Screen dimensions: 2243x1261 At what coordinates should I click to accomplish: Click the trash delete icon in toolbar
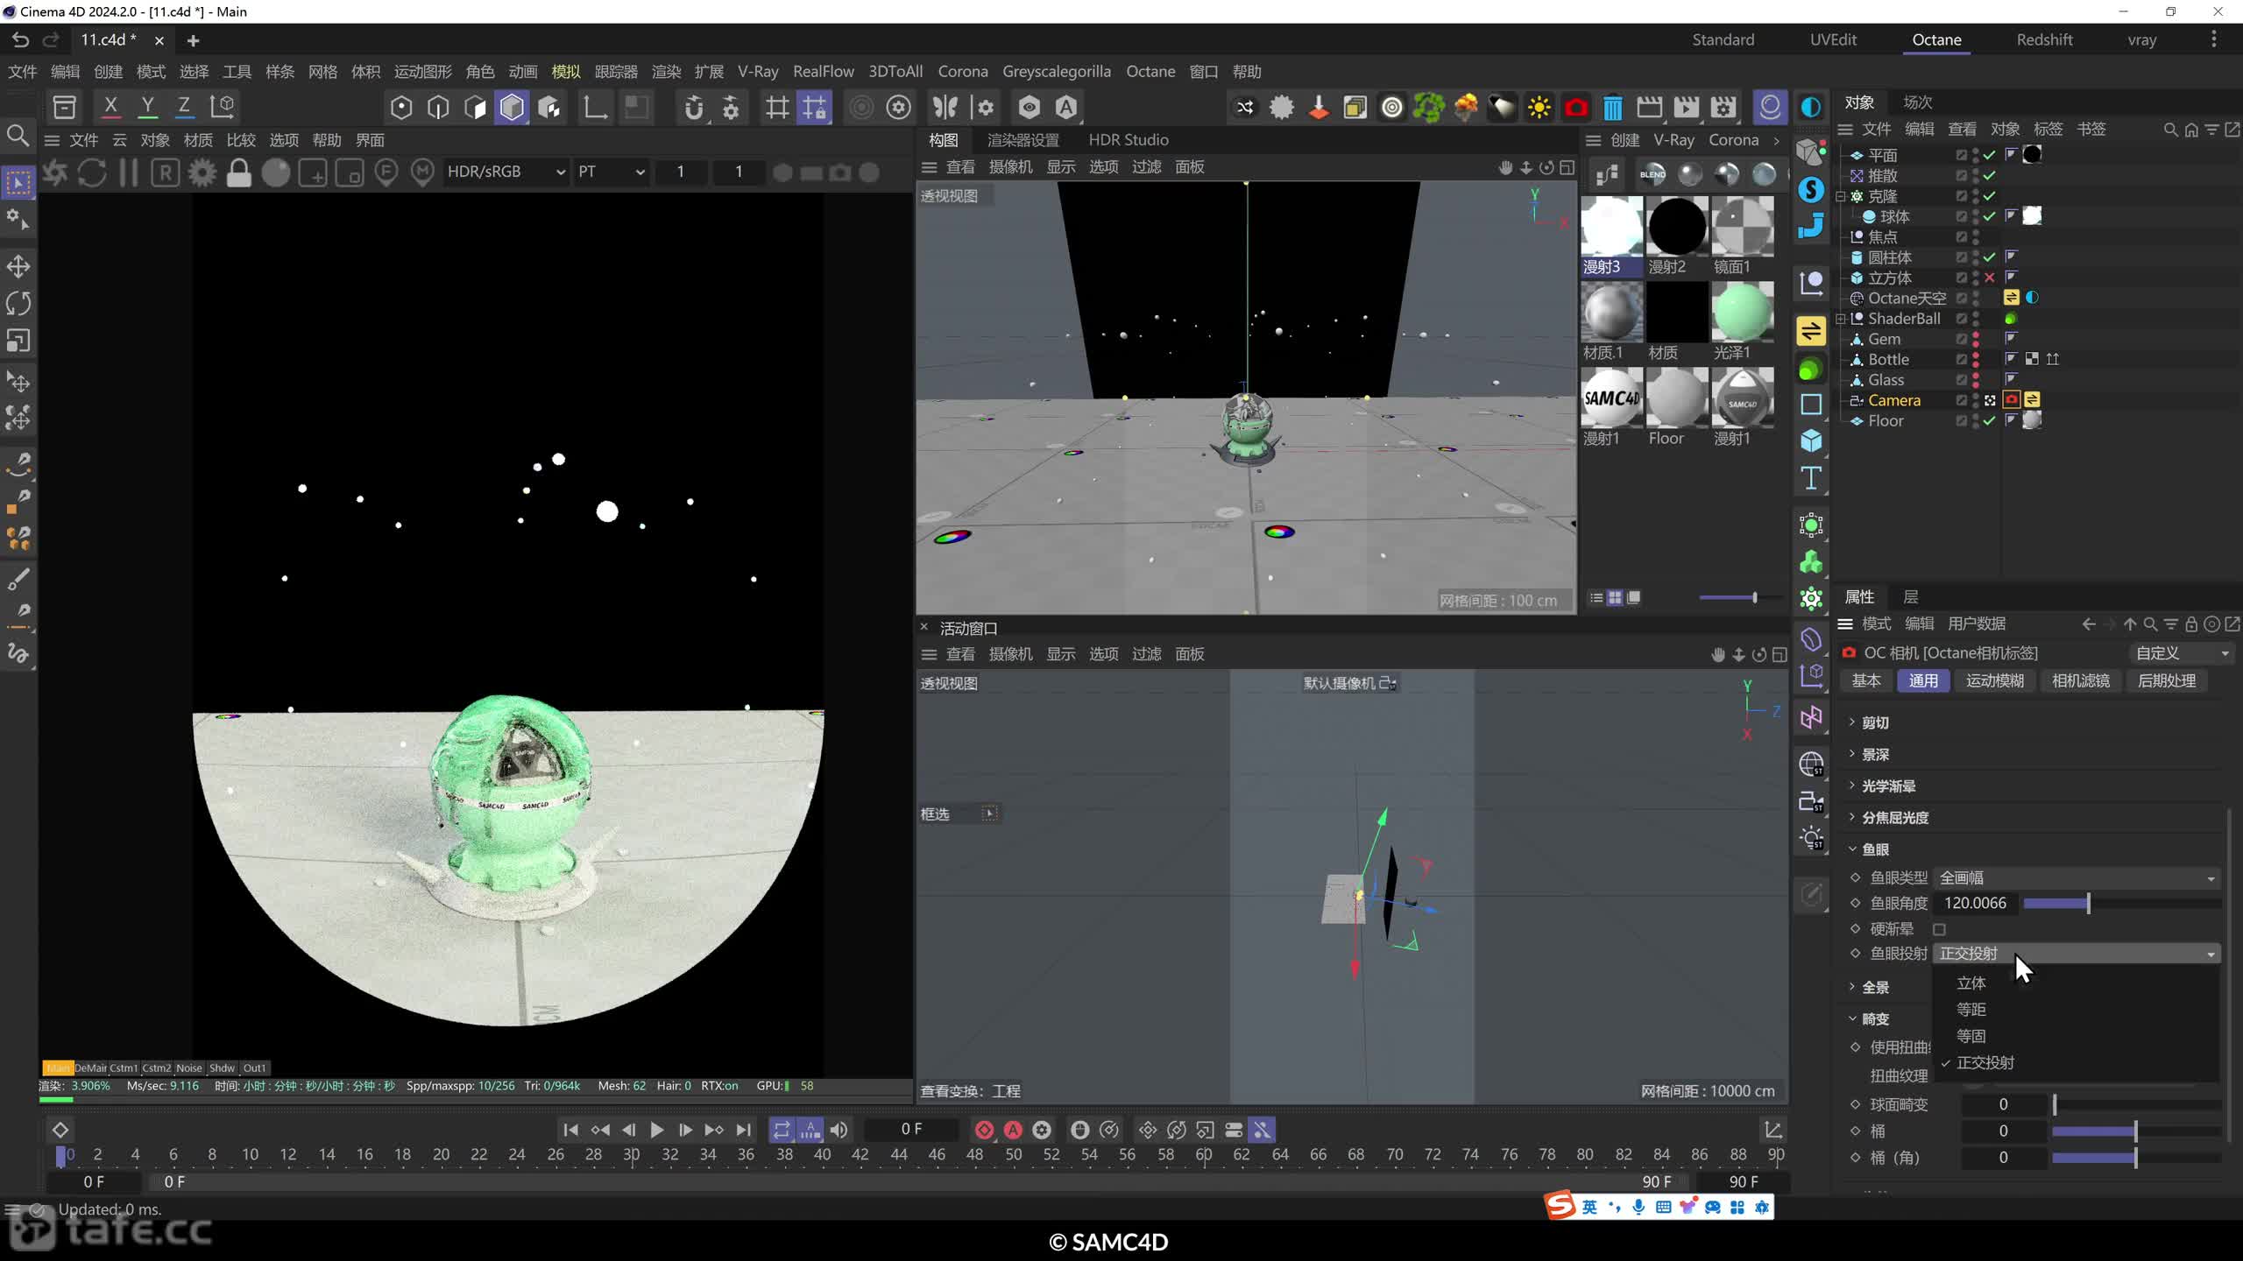[1612, 108]
